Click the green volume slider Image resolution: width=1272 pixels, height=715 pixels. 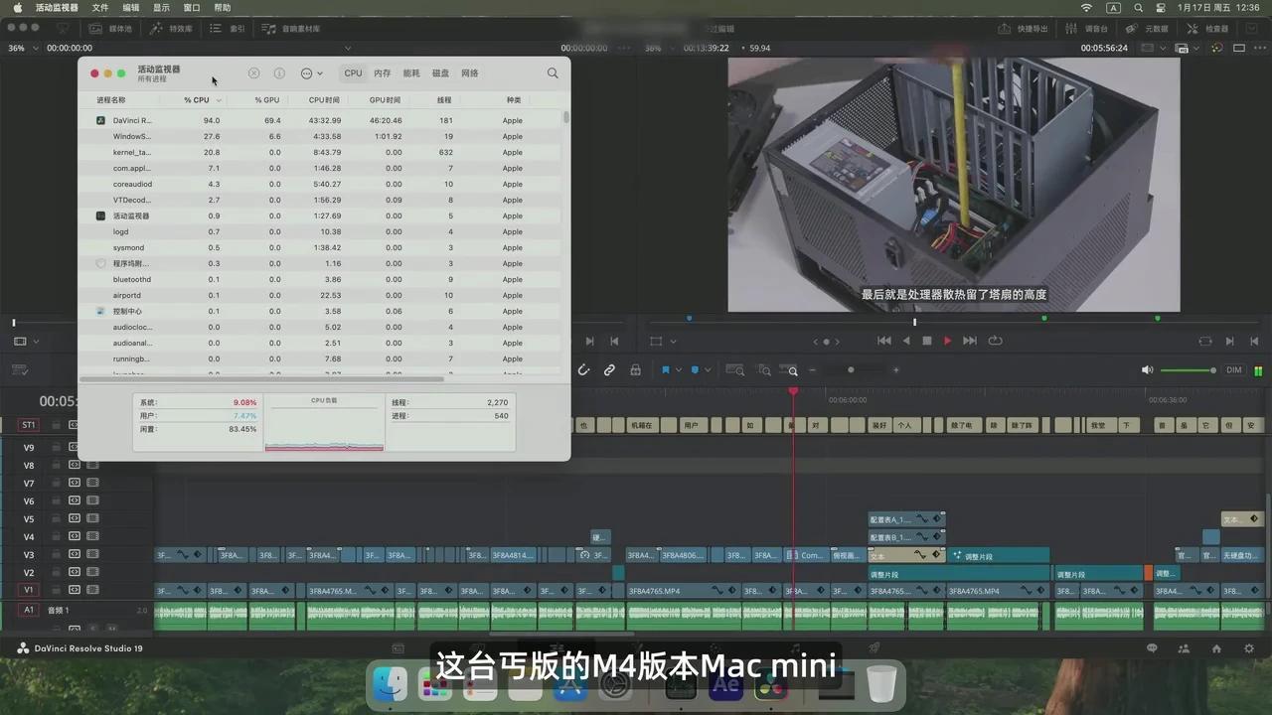(1188, 370)
